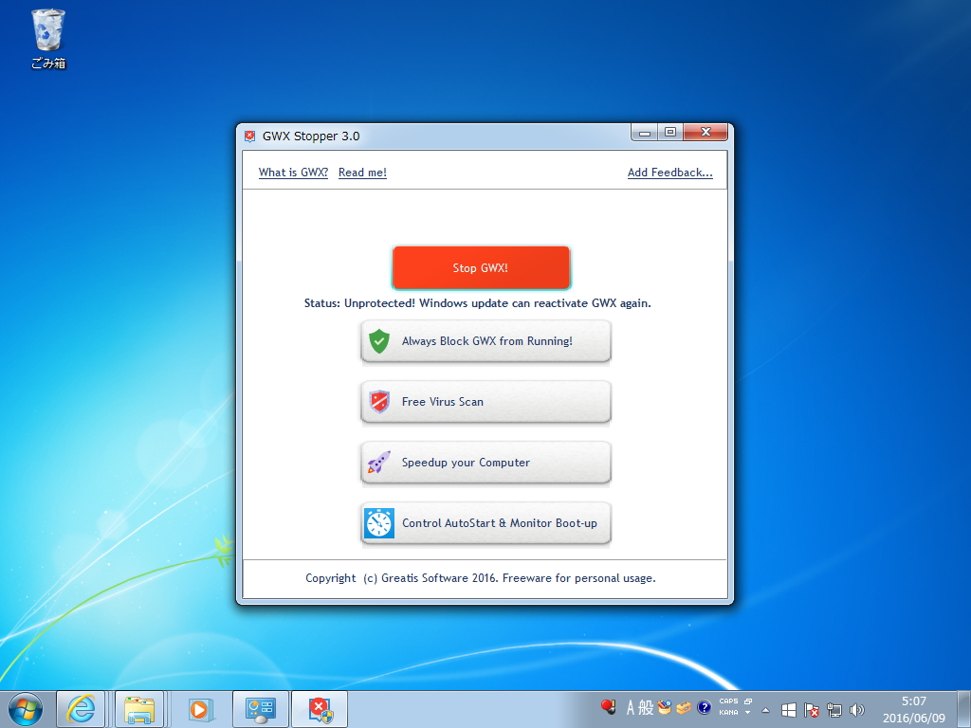Open the volume speaker icon
The image size is (971, 728).
[x=857, y=710]
